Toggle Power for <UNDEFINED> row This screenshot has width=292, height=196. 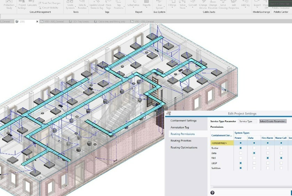click(241, 143)
